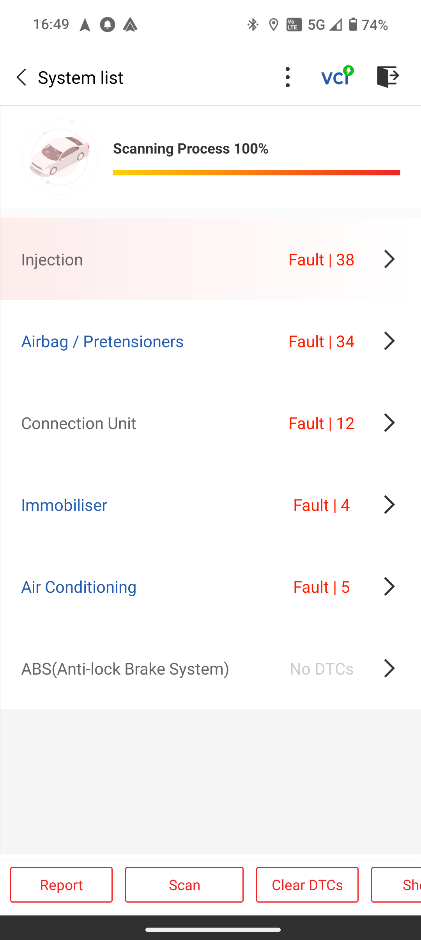Open Air Conditioning chevron arrow

point(389,587)
